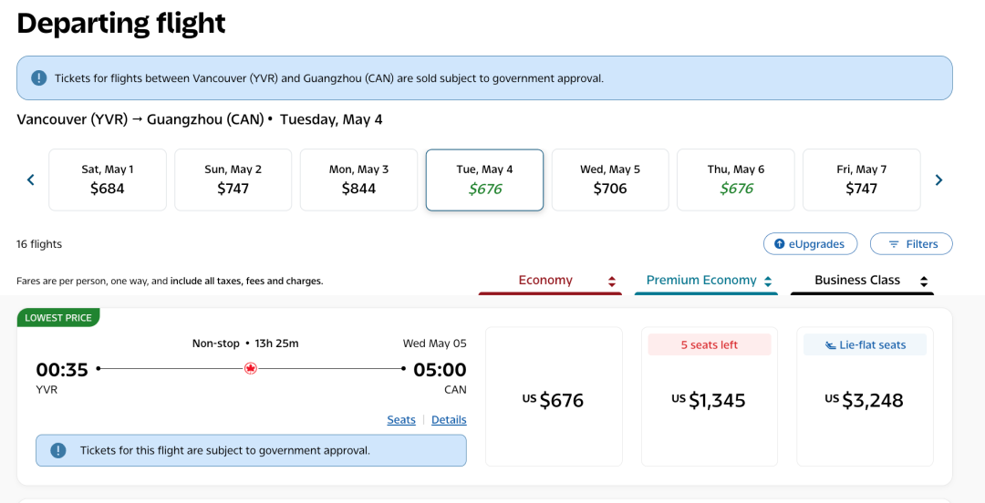This screenshot has width=985, height=503.
Task: Click the info icon in top government approval banner
Action: pos(39,77)
